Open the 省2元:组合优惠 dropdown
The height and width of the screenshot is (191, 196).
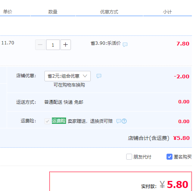68,76
